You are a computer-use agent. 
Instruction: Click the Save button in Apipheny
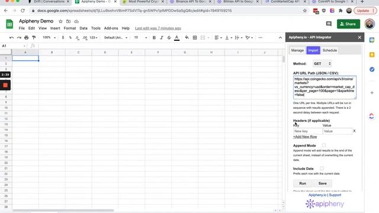pos(322,183)
